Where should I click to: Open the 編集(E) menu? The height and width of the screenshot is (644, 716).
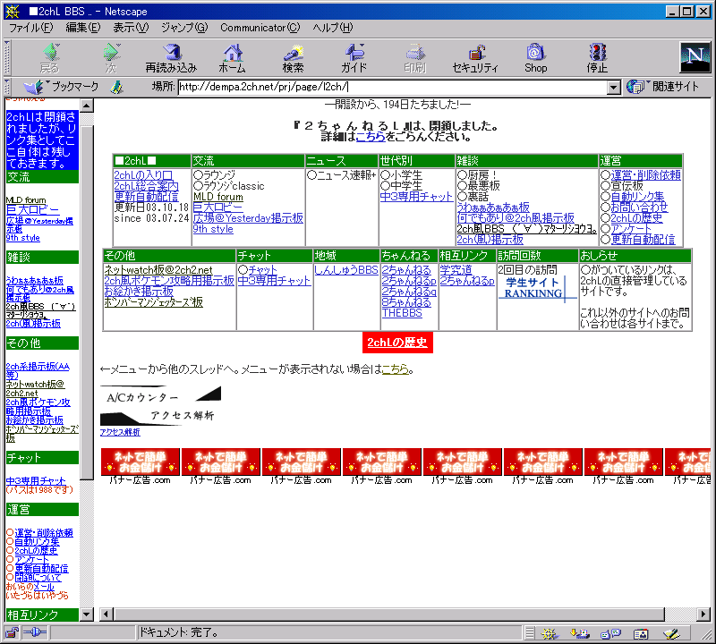[82, 28]
